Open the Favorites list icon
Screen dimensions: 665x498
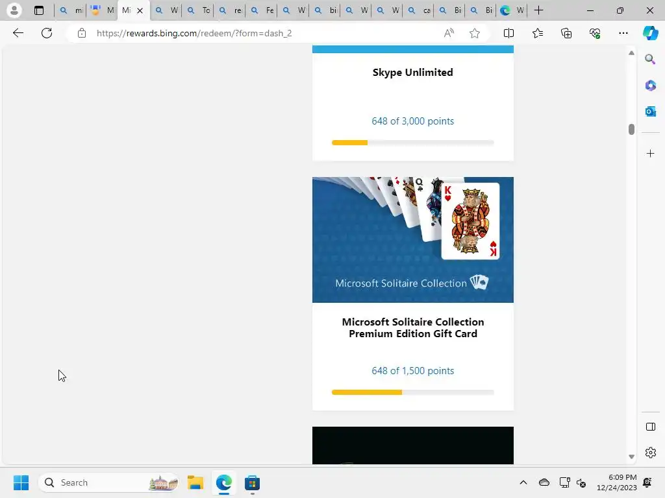pos(537,33)
